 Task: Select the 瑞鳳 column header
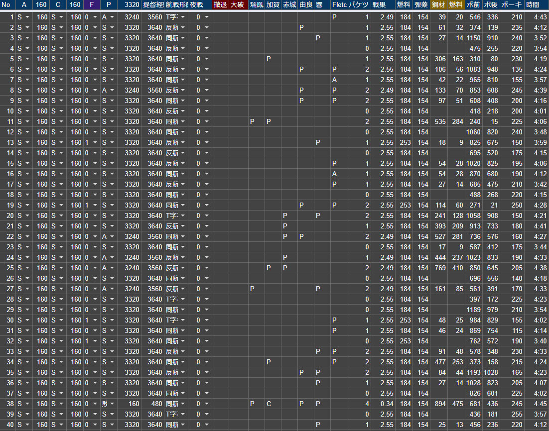click(x=257, y=5)
